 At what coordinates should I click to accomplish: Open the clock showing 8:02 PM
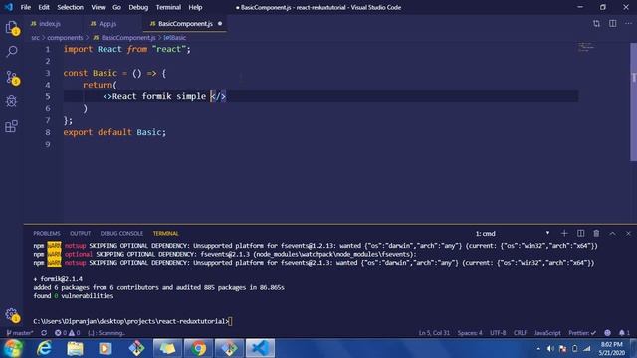pyautogui.click(x=611, y=349)
